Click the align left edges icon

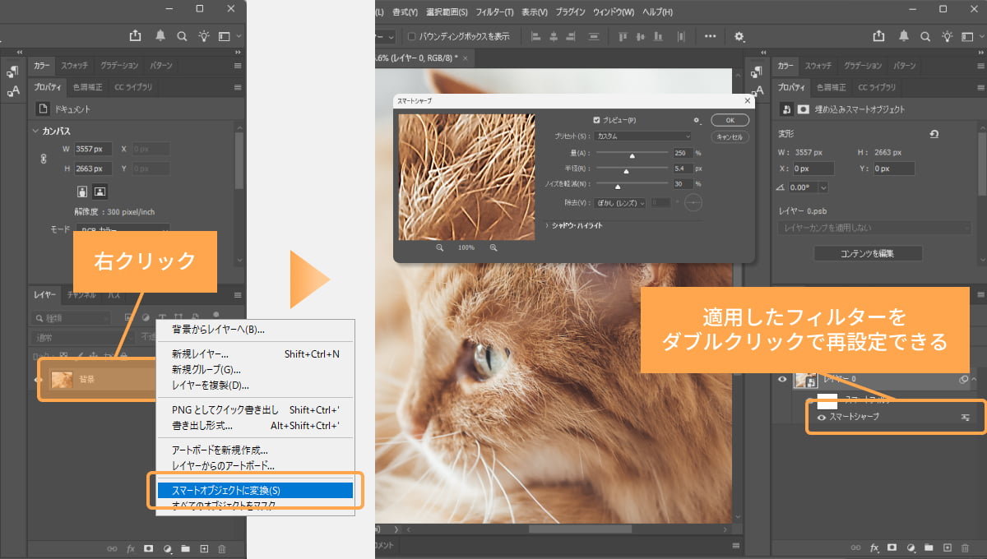pos(535,36)
